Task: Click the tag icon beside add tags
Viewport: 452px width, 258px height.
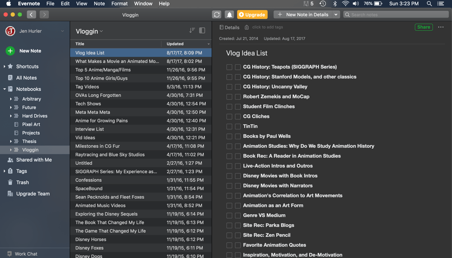Action: pos(247,27)
